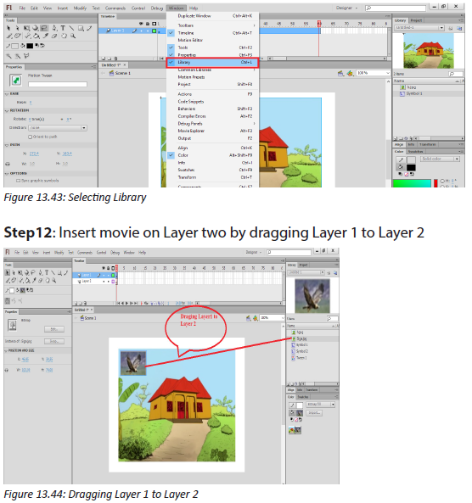
Task: Select the Zoom magnifier tool in upper Flash window
Action: (x=73, y=36)
